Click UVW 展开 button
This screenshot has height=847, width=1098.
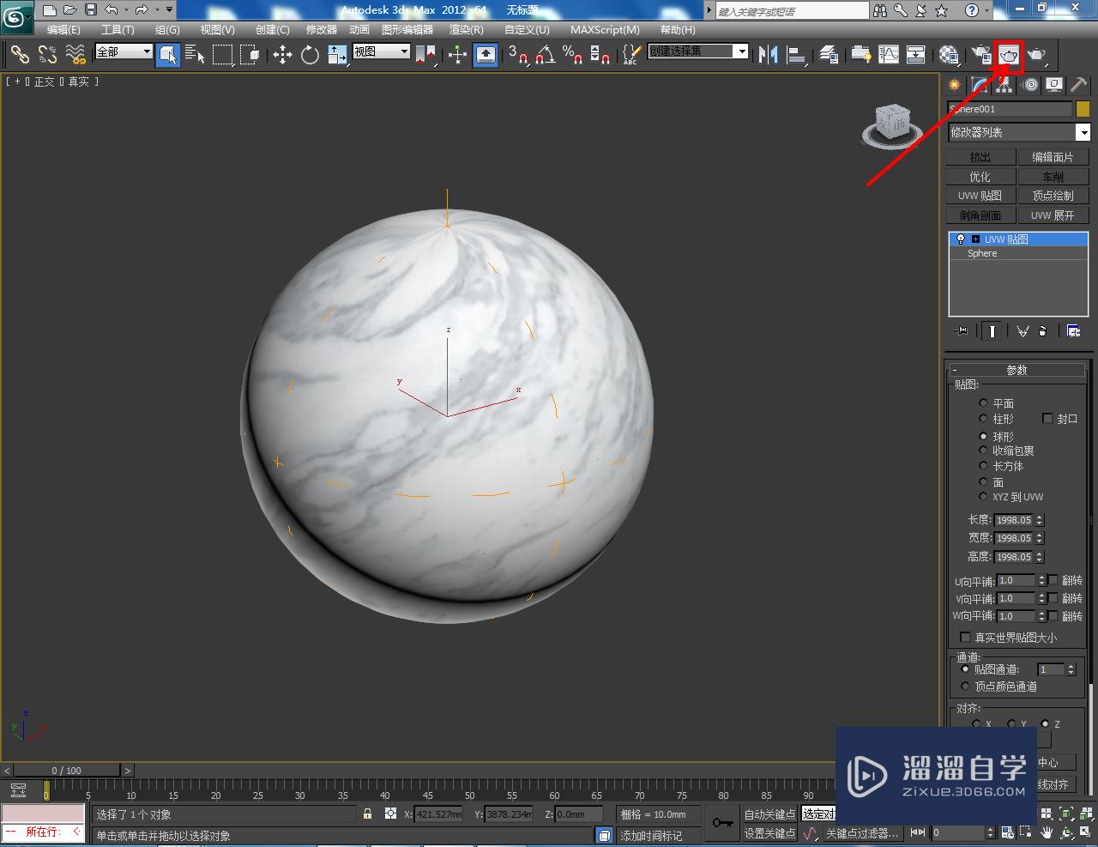[x=1053, y=215]
